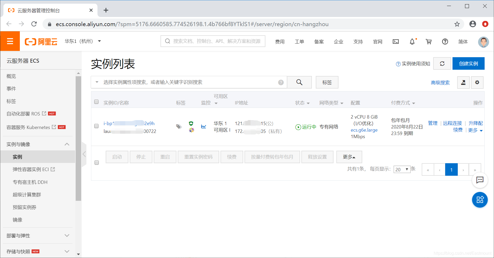
Task: Change page size with the 20 dropdown
Action: click(402, 169)
